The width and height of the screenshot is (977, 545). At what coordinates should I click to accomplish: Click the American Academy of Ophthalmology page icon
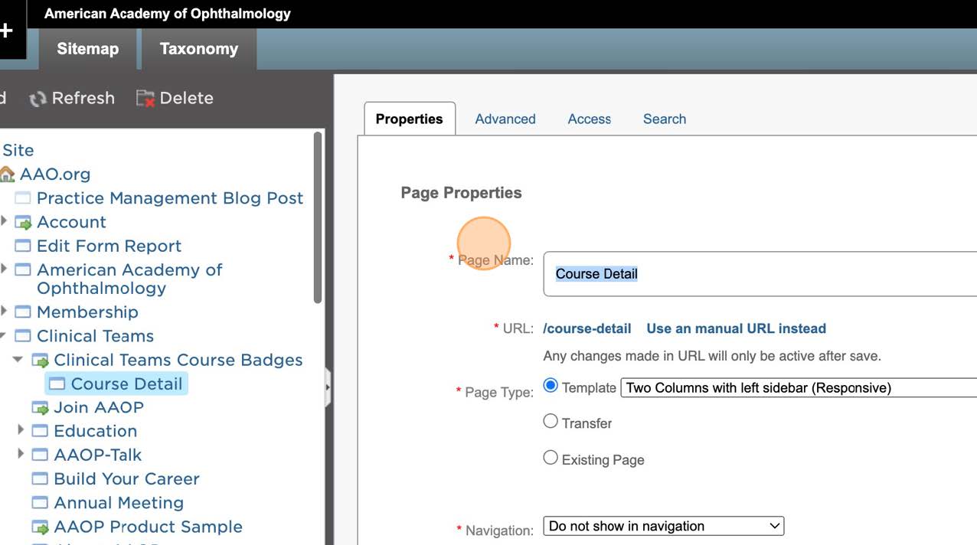pos(23,270)
